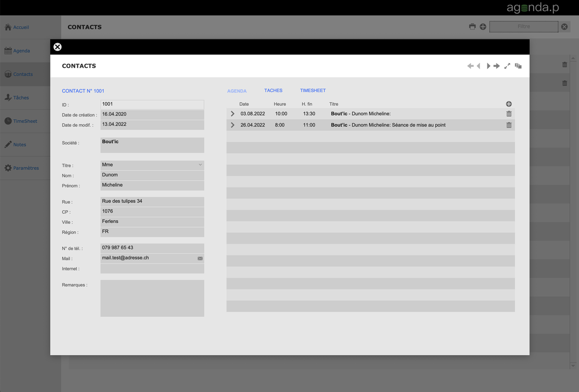Click the Nom field containing Dunom
579x392 pixels.
(x=152, y=175)
